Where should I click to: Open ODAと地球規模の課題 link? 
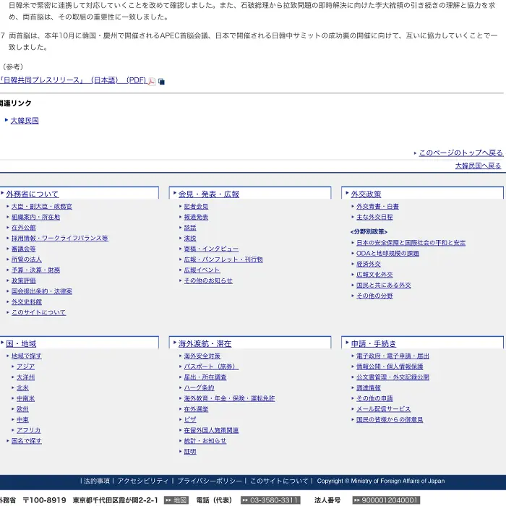tap(387, 254)
